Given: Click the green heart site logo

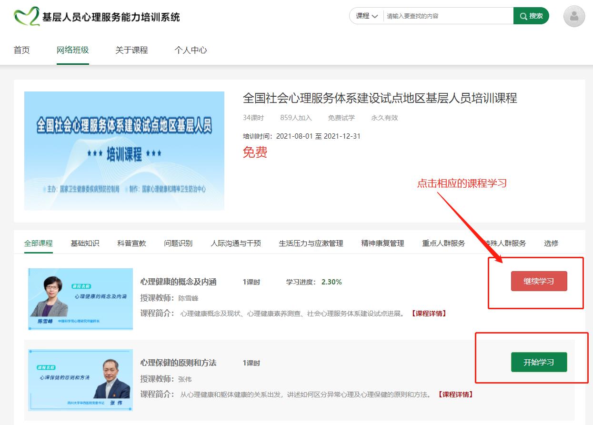Looking at the screenshot, I should point(27,17).
